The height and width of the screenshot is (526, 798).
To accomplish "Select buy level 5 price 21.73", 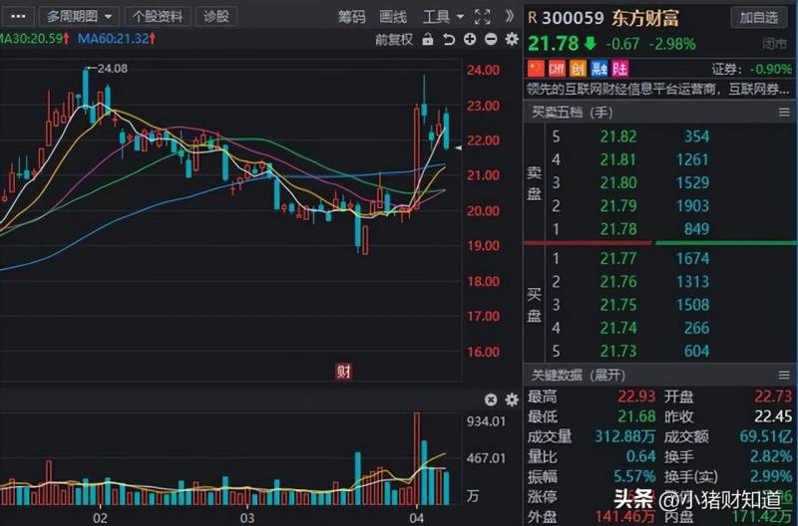I will (617, 352).
